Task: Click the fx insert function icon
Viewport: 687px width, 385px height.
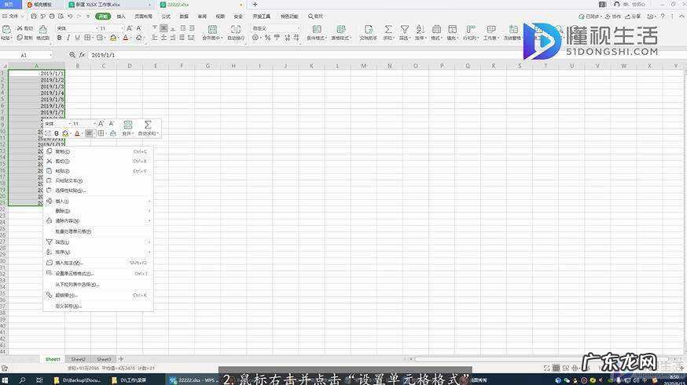Action: click(82, 55)
